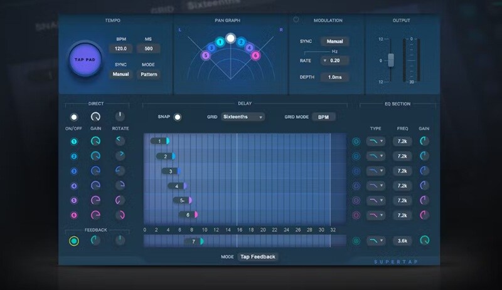This screenshot has height=290, width=502.
Task: Click tap 1 EQ frequency 7.2k field
Action: coord(402,142)
